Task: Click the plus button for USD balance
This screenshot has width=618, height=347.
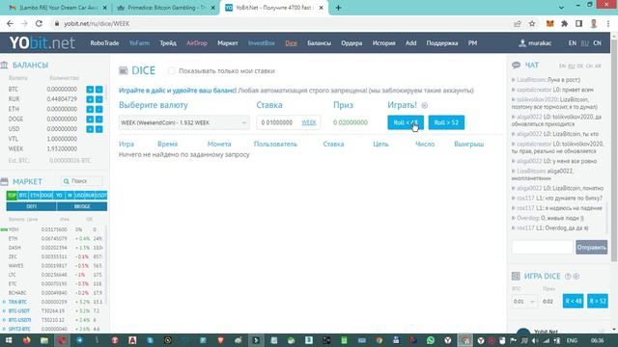Action: point(90,129)
